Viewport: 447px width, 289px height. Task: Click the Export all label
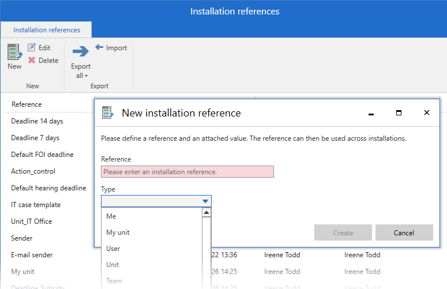point(81,71)
